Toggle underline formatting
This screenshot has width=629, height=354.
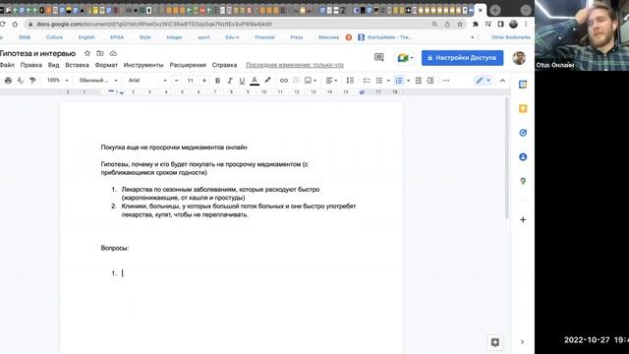coord(242,81)
